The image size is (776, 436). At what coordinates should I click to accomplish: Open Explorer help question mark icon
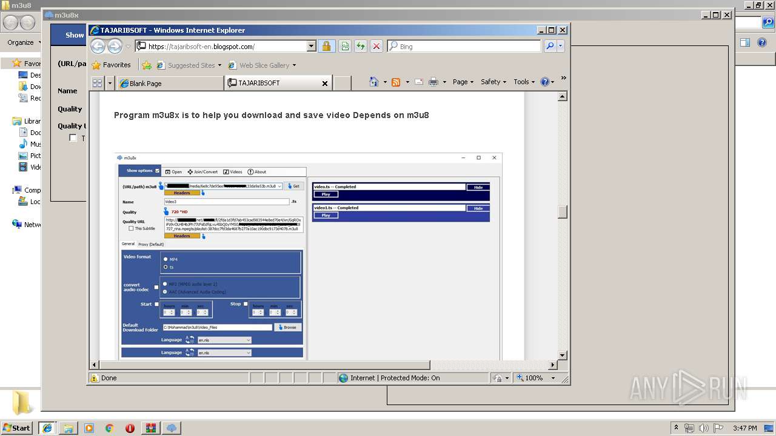(763, 42)
